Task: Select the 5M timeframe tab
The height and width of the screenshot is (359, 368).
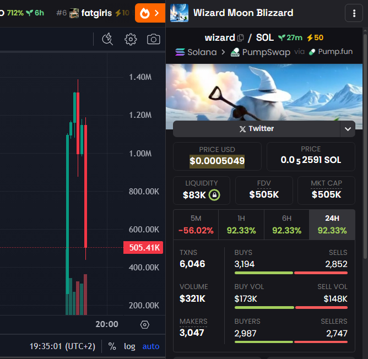Action: [x=196, y=225]
